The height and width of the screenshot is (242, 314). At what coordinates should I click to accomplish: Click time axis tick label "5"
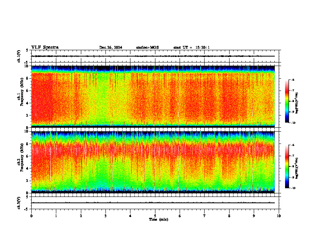click(155, 216)
